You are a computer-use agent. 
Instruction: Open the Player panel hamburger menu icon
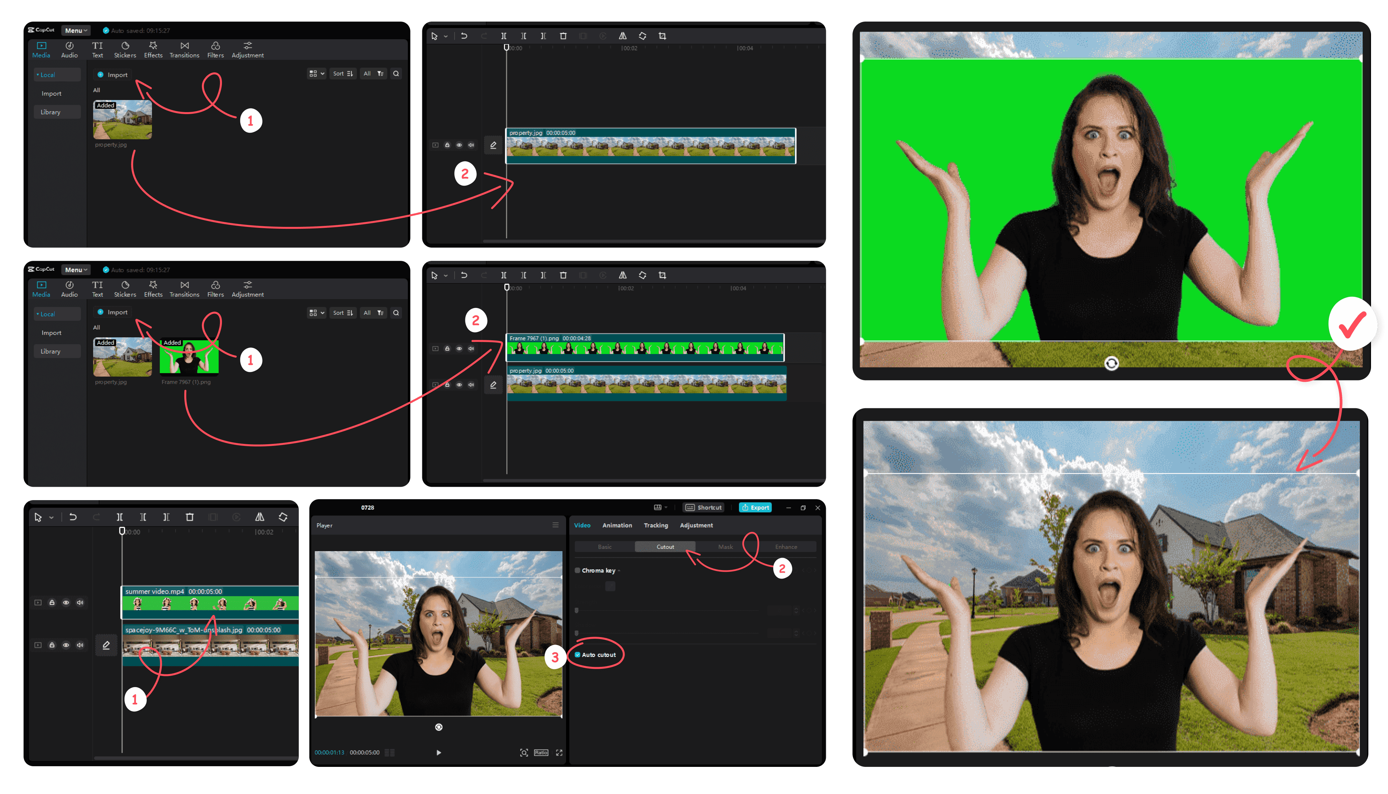(x=556, y=525)
